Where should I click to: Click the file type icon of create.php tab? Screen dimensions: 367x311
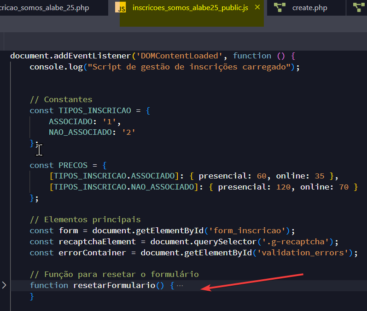click(x=280, y=7)
